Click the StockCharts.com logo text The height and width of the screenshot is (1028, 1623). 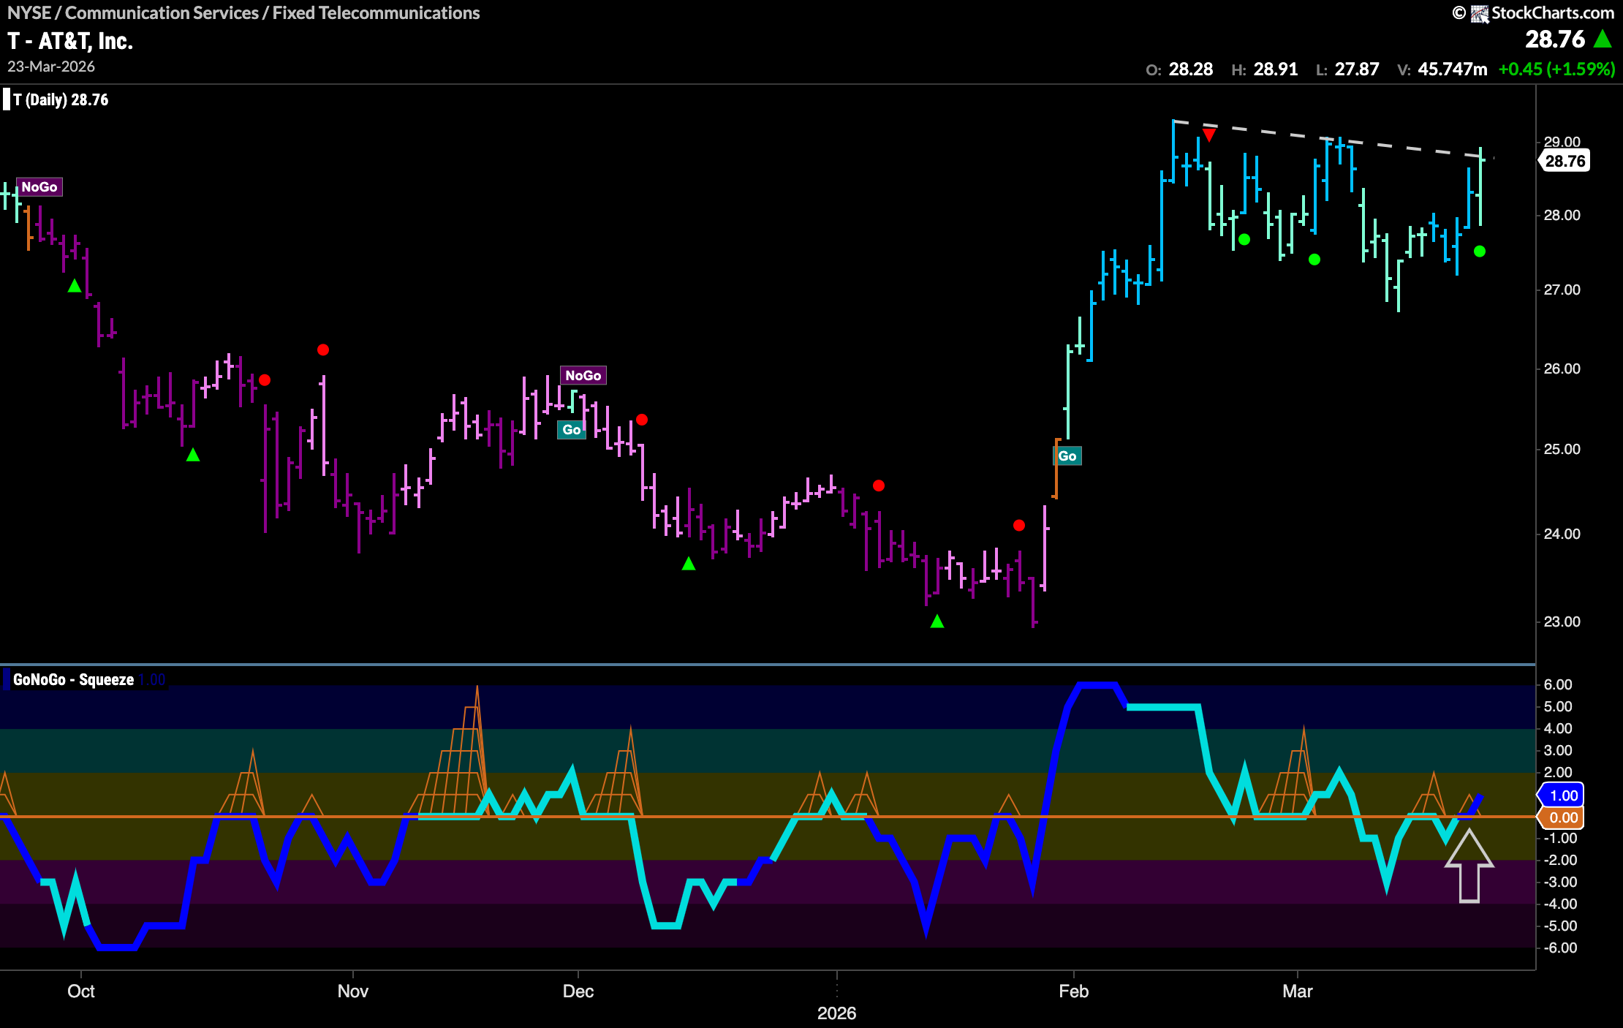click(x=1552, y=12)
